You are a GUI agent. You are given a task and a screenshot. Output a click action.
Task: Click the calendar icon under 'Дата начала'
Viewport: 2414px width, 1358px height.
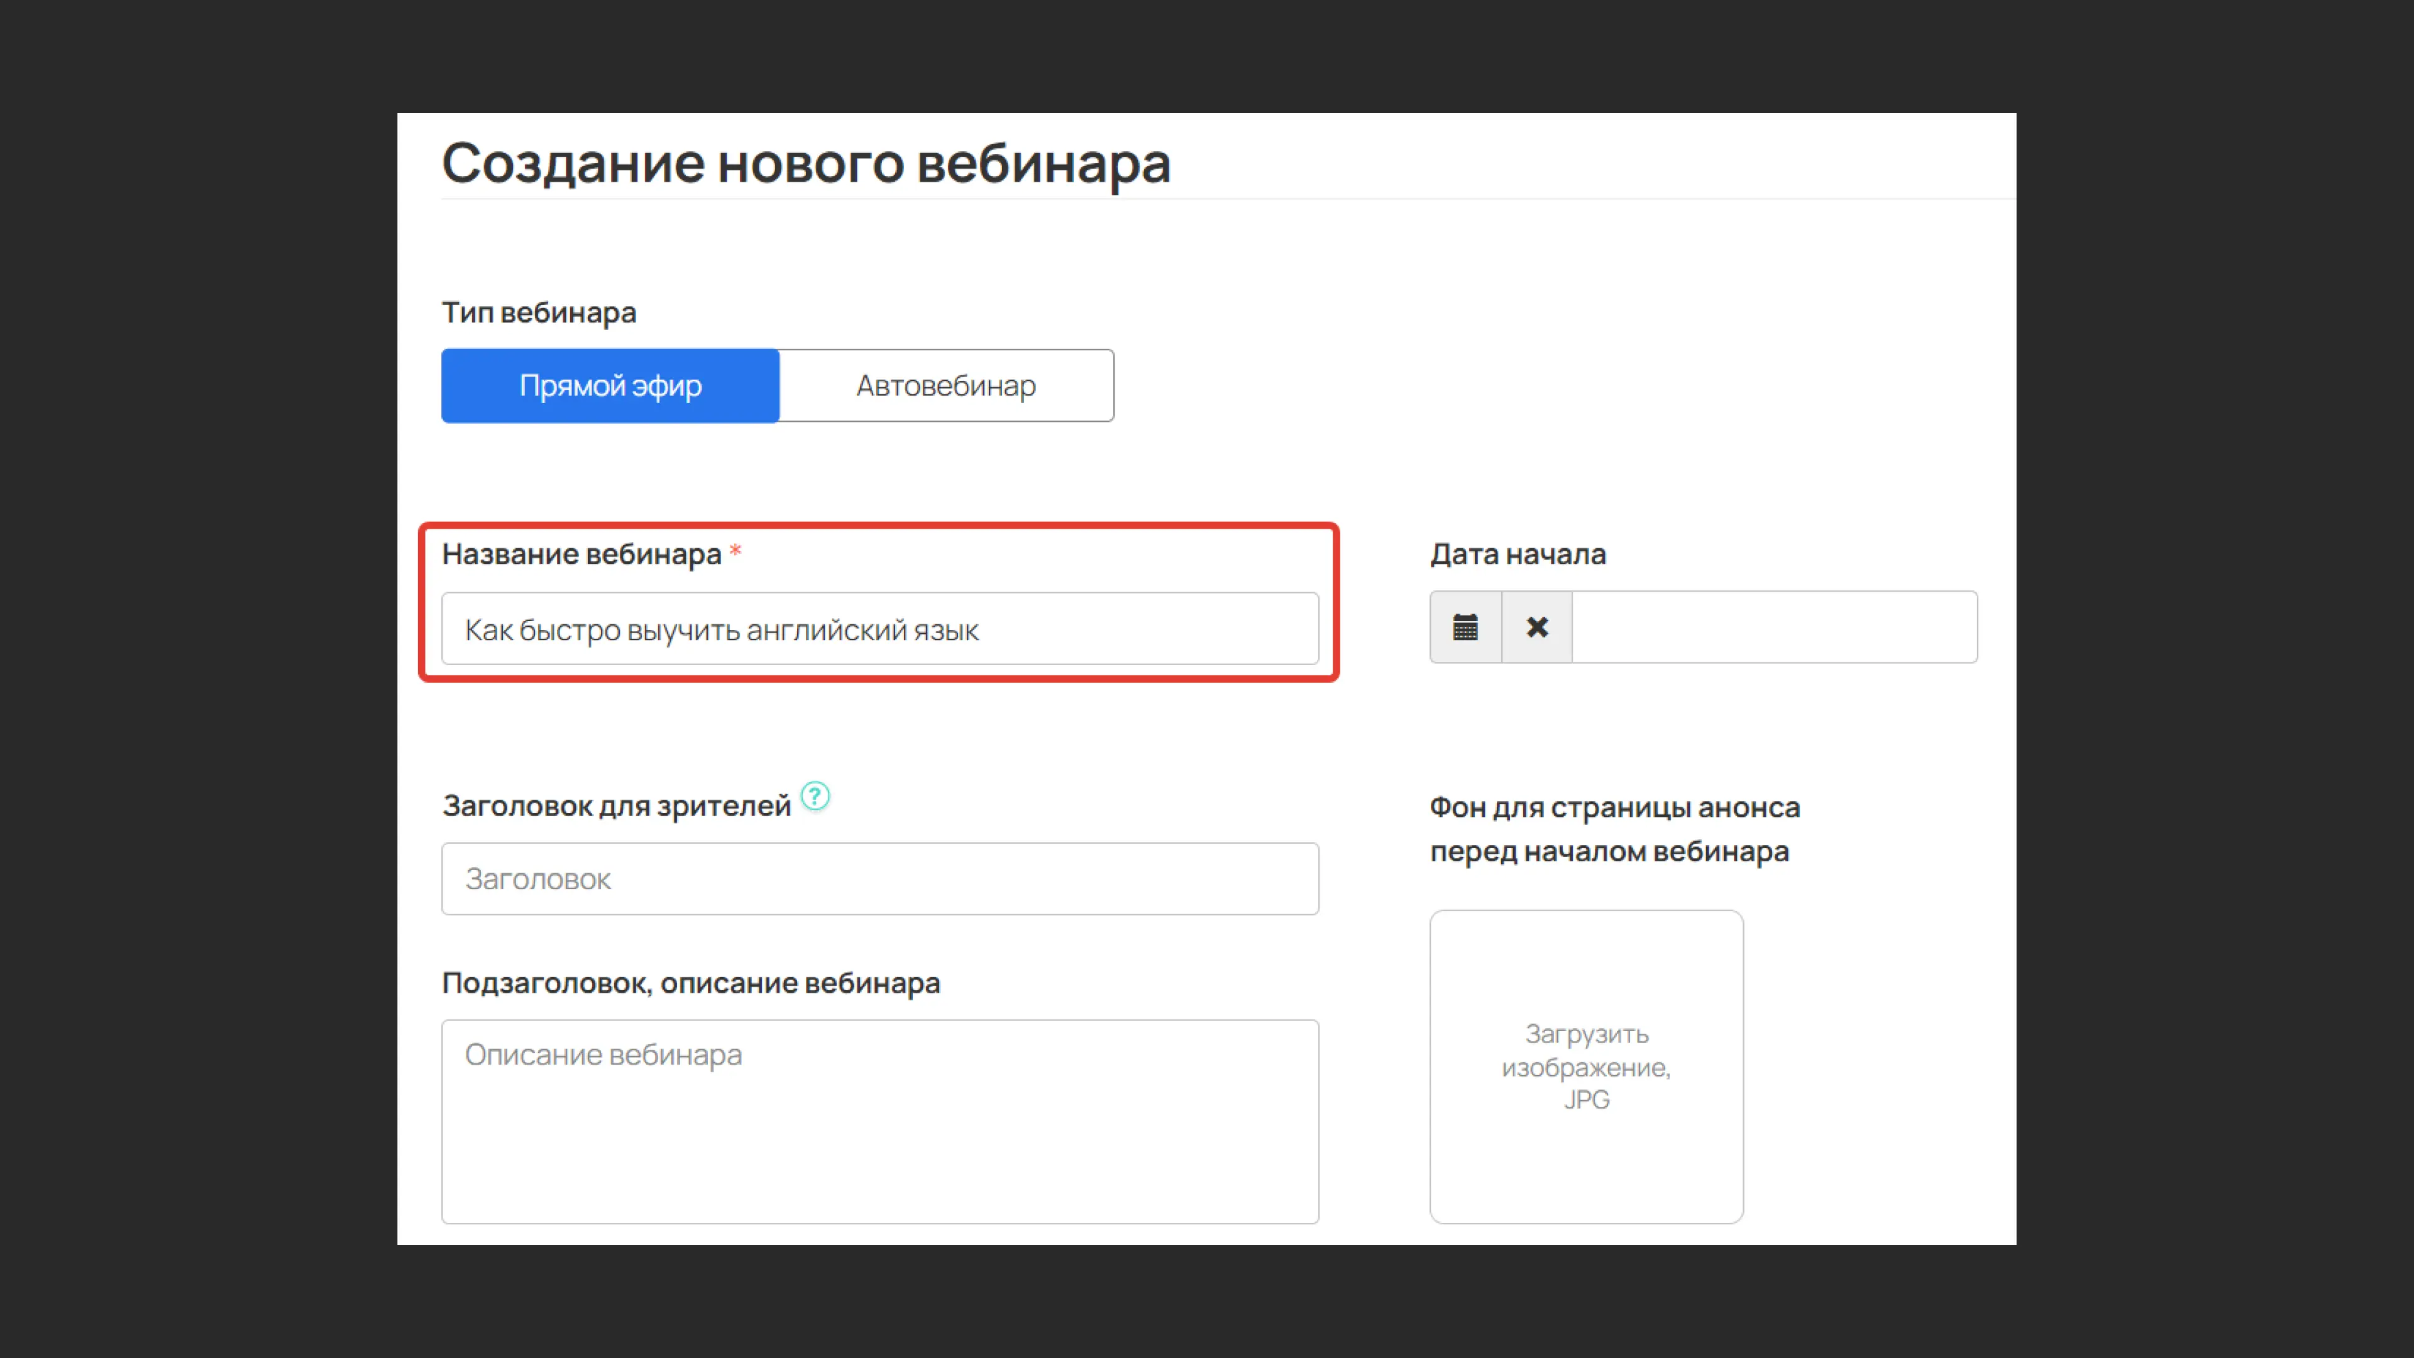[1465, 627]
